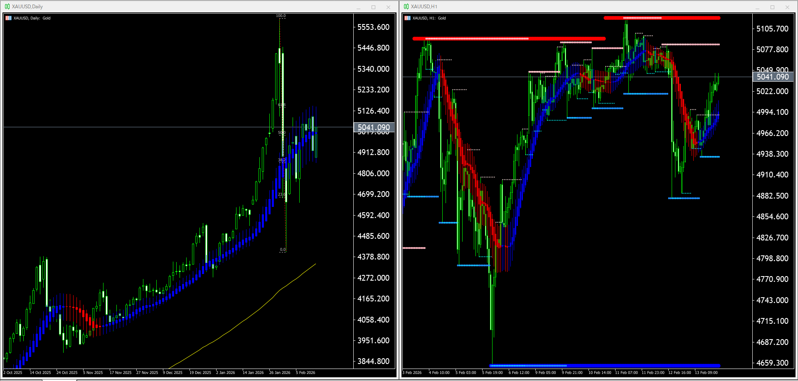This screenshot has height=381, width=798.
Task: Click the 5 Nov 2025 date label
Action: point(93,373)
